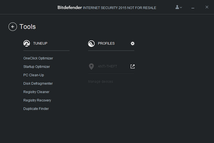Click the Manage devices link

pos(101,82)
